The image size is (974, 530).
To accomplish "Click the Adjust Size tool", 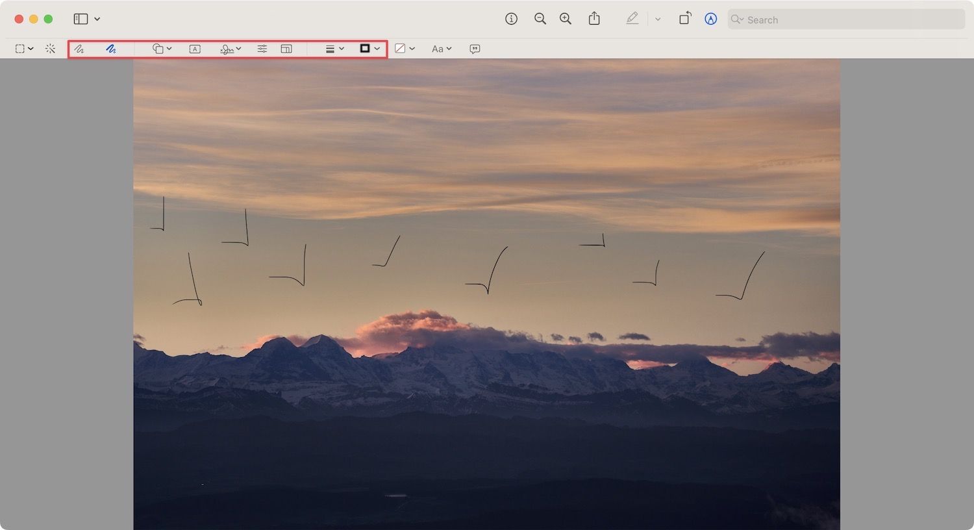I will point(286,48).
